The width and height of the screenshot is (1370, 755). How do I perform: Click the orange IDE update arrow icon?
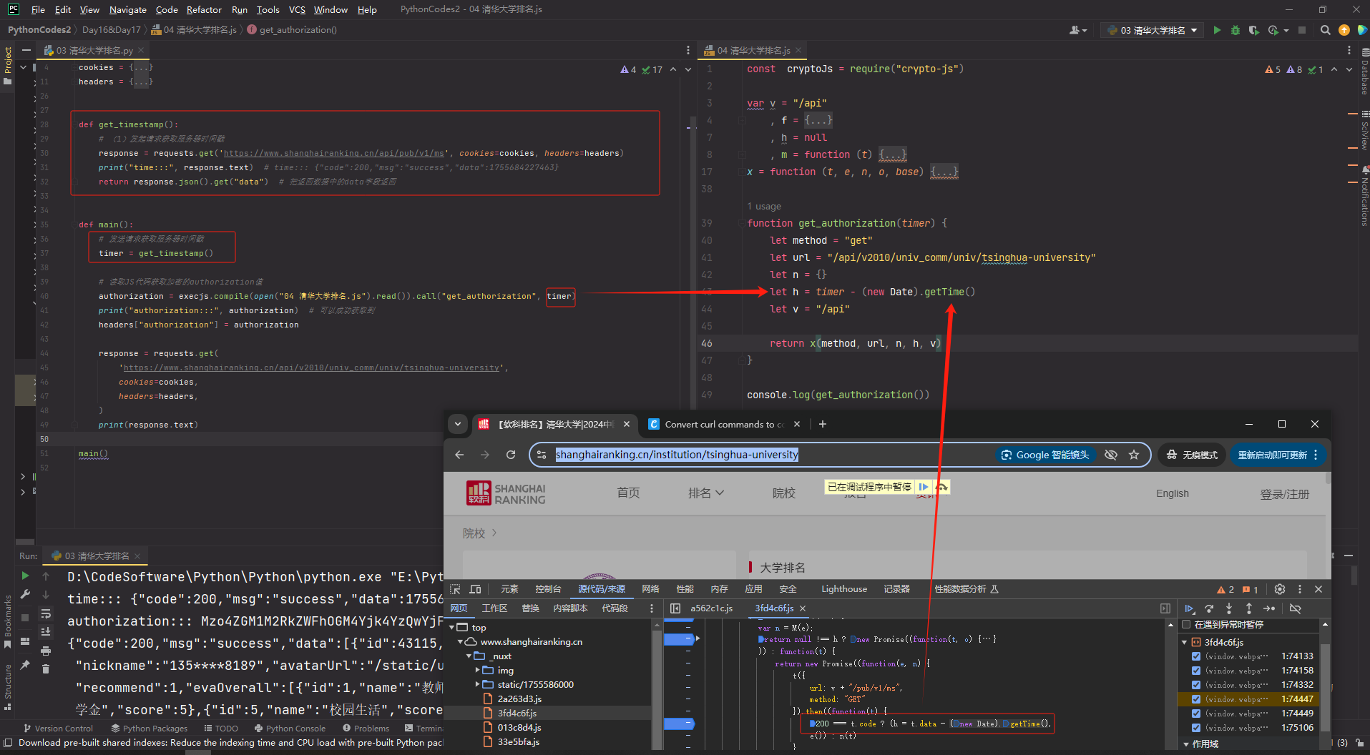(1344, 30)
